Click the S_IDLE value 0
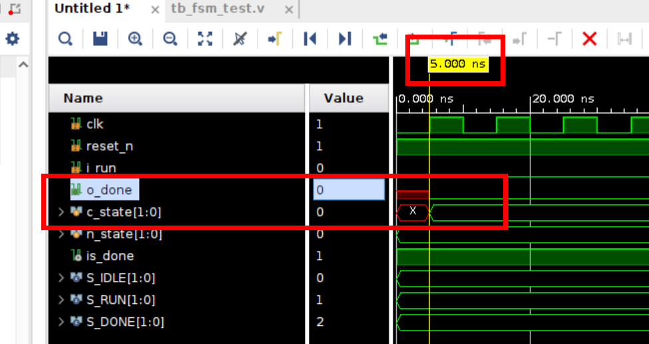This screenshot has height=344, width=649. point(320,277)
